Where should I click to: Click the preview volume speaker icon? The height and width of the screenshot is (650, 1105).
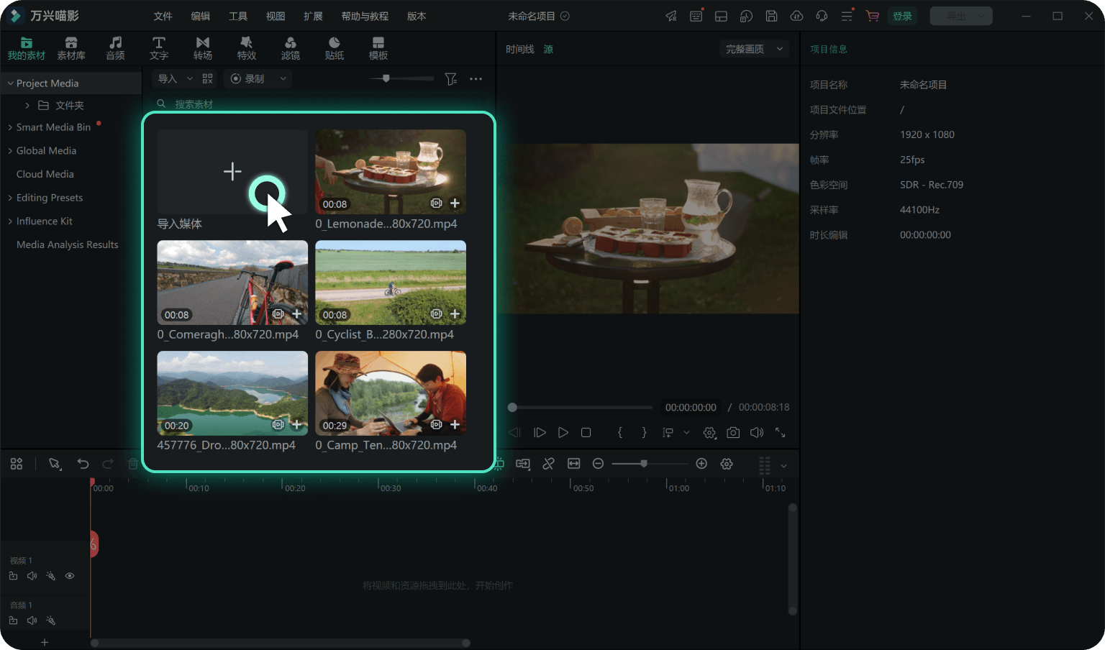[x=757, y=433]
